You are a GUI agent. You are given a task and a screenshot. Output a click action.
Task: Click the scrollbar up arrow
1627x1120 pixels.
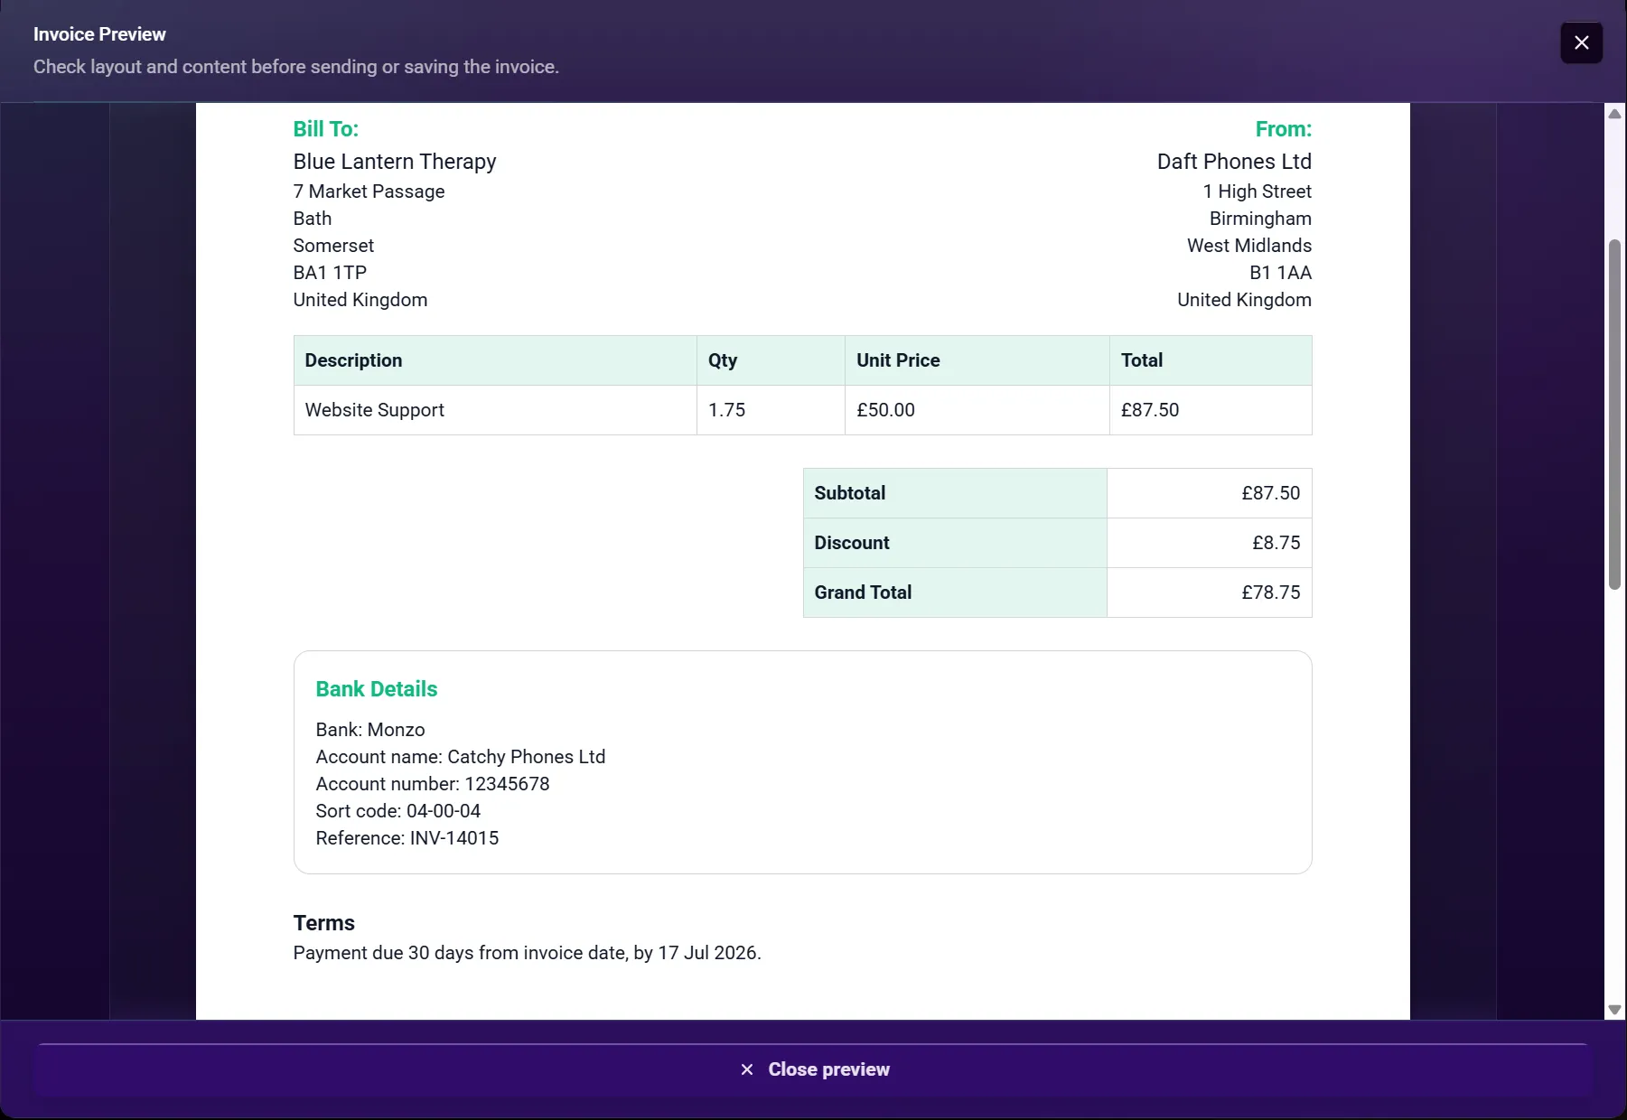1614,114
